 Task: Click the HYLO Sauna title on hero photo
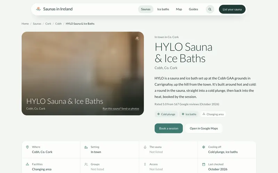(65, 101)
